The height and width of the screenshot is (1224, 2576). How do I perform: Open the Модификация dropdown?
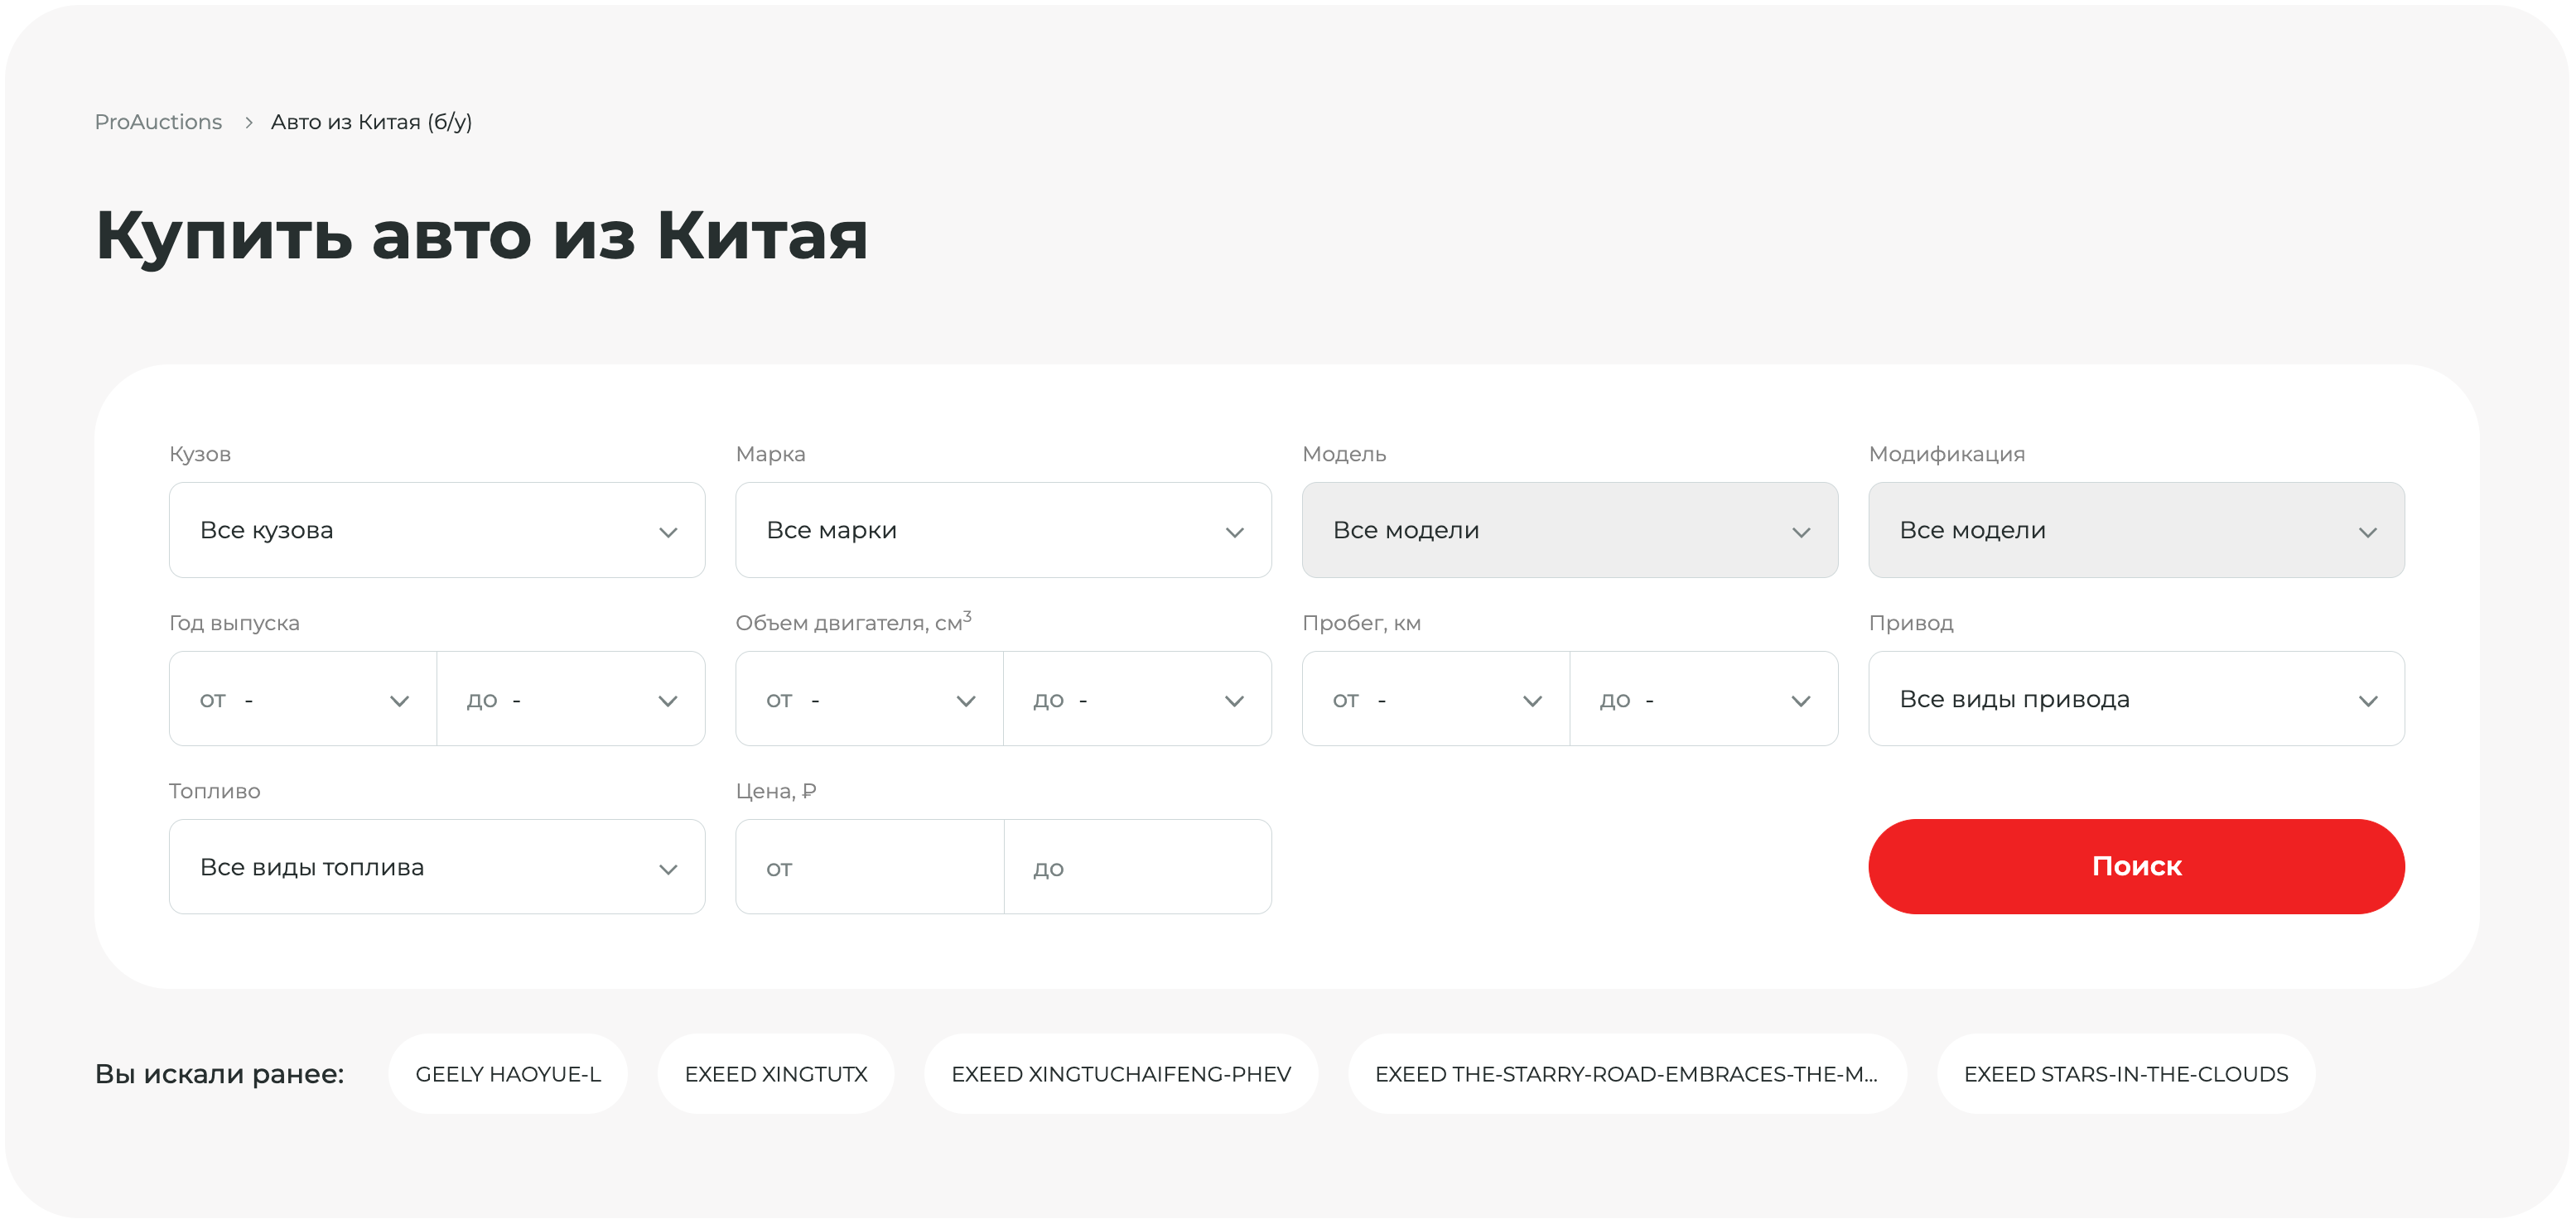[x=2135, y=530]
